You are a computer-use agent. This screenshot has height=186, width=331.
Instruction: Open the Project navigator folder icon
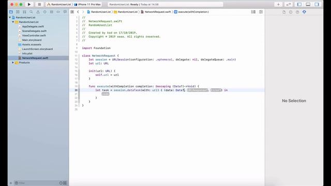(11, 12)
